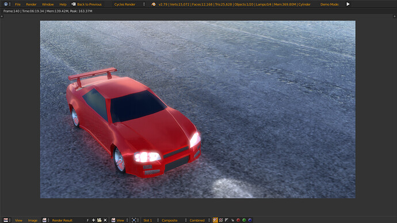Viewport: 397px width, 223px height.
Task: Click the Back to Previous button
Action: [x=86, y=4]
